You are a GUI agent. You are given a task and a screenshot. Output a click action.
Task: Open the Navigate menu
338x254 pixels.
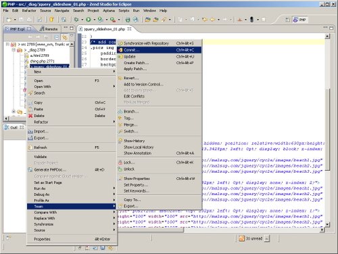click(62, 11)
